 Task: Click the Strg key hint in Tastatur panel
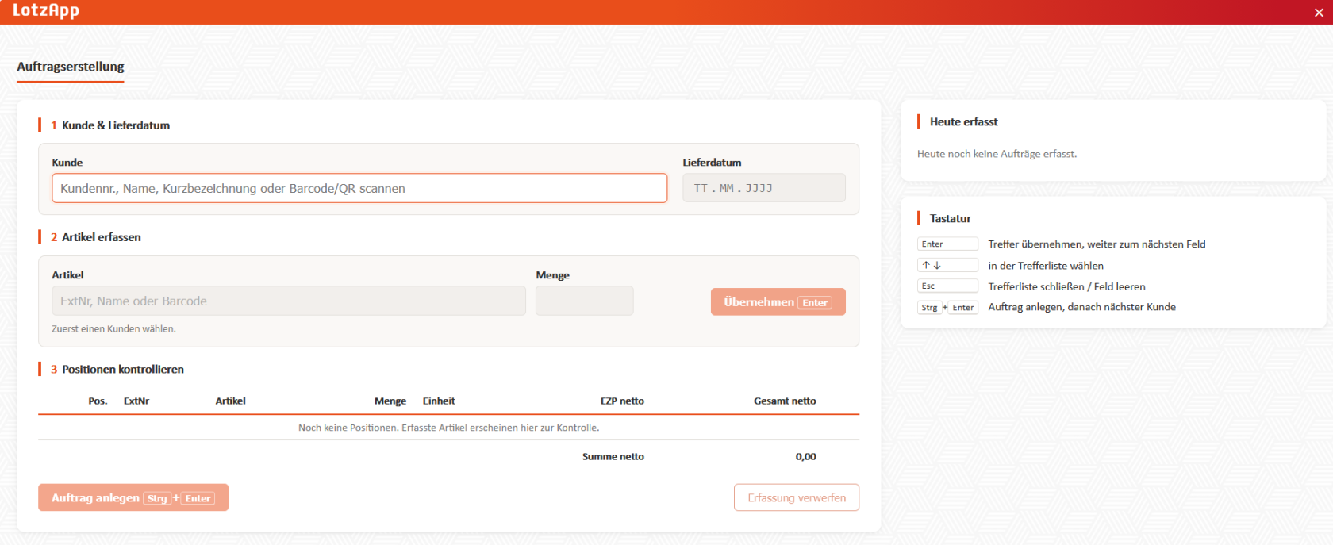(x=929, y=308)
